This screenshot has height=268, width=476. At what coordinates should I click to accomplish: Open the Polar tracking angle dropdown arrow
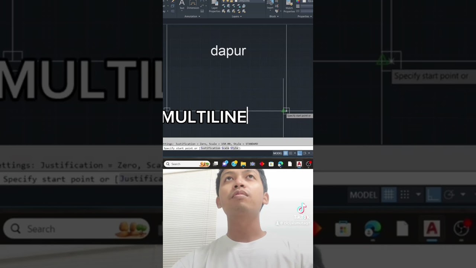pos(309,153)
